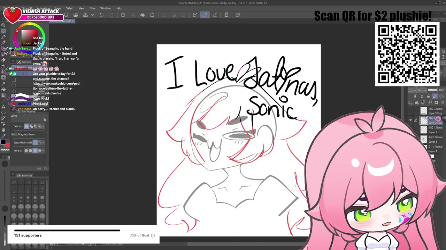This screenshot has width=446, height=250.
Task: Open the layer blending mode Normal dropdown
Action: [422, 90]
